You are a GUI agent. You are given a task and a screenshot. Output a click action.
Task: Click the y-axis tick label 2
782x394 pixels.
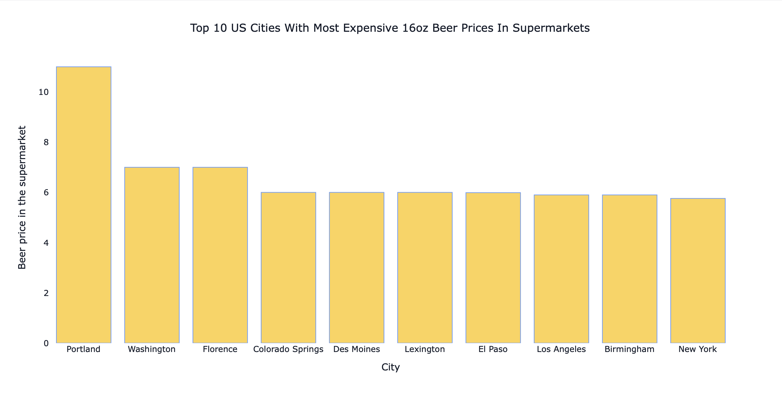pos(46,293)
